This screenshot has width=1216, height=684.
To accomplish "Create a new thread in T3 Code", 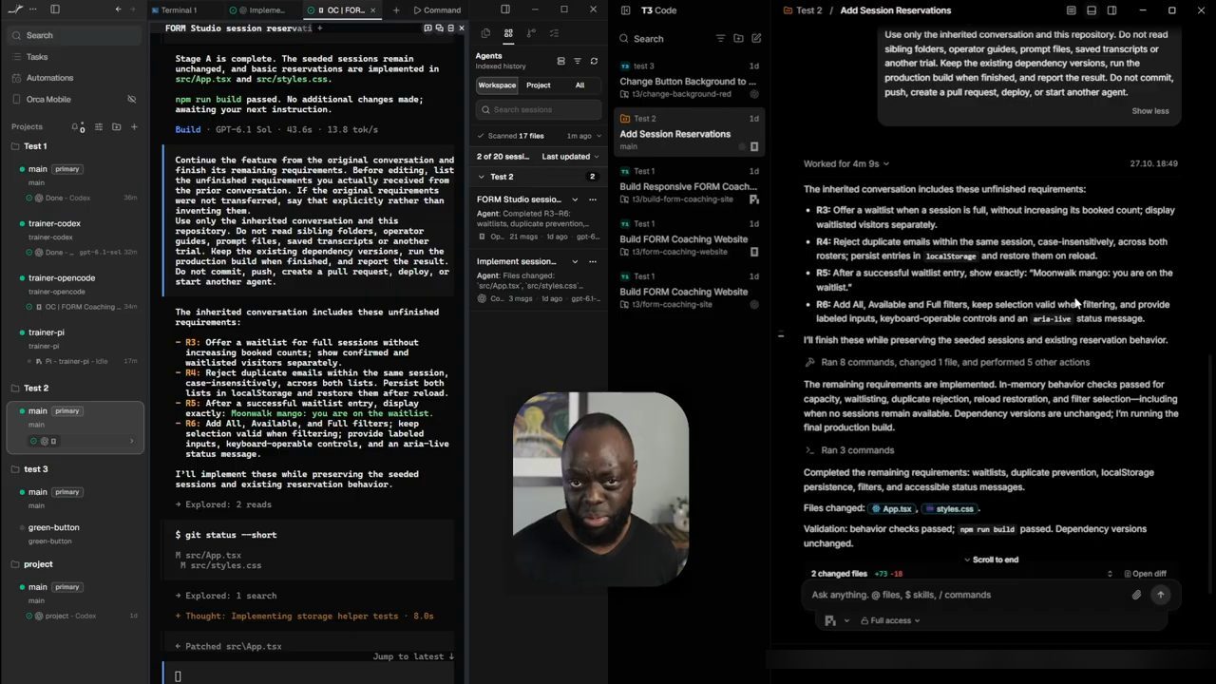I will click(756, 39).
